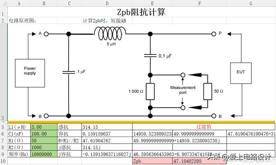Screen dimensions: 276x165
Task: Click the cell '47.6190476190476+31' in column G
Action: pyautogui.click(x=251, y=134)
